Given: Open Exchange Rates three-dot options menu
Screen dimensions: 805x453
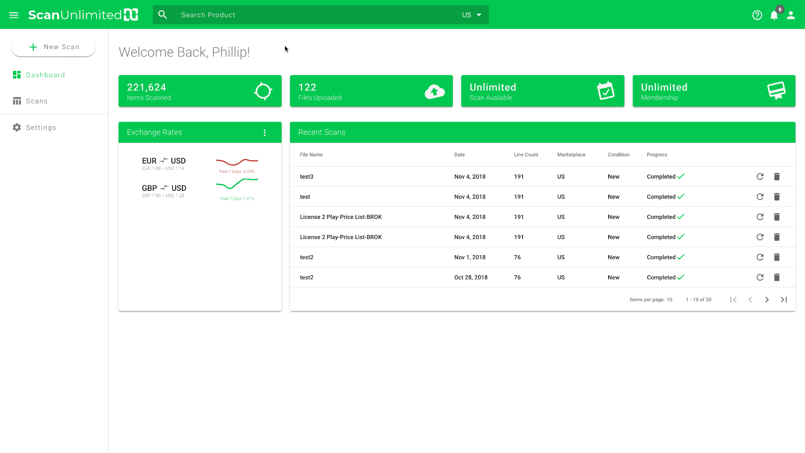Looking at the screenshot, I should [x=264, y=133].
